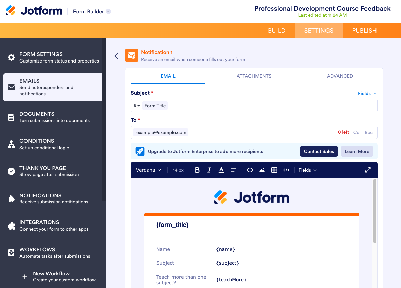Open the Documents page icon
This screenshot has height=288, width=401.
coord(11,117)
